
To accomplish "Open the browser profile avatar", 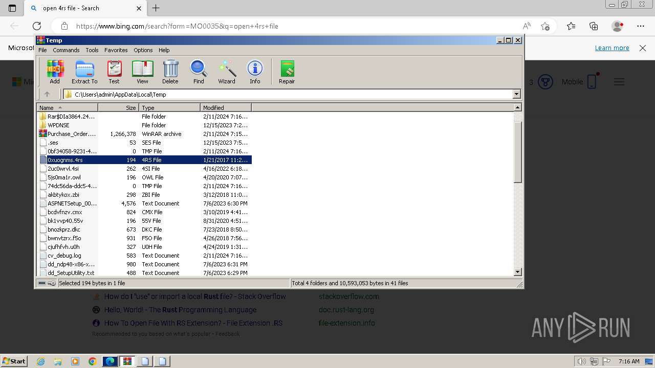I will (617, 26).
